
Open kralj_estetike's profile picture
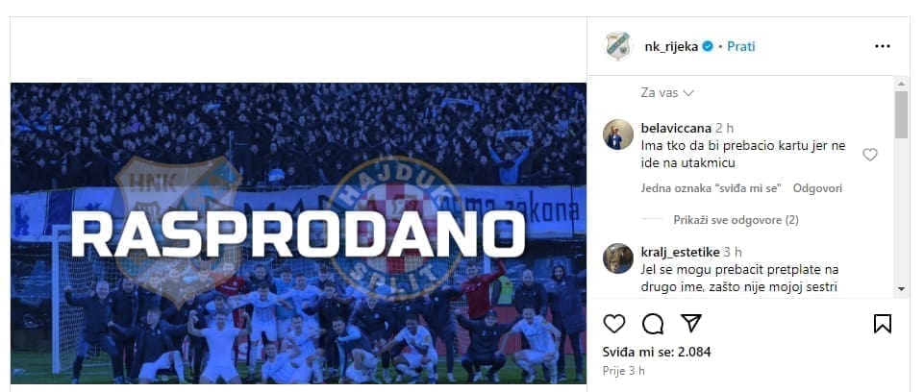coord(618,258)
